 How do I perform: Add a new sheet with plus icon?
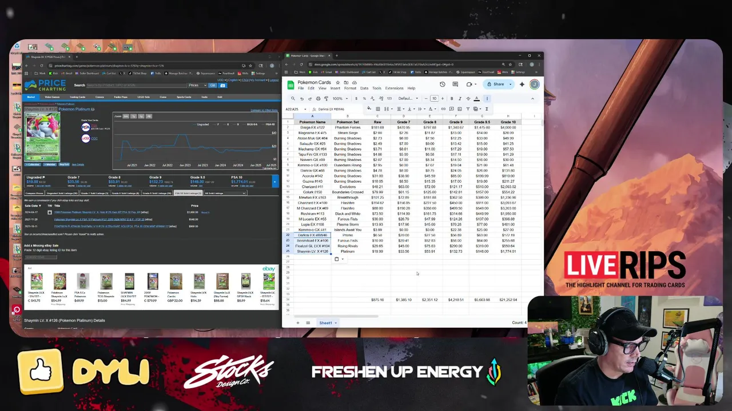[x=297, y=323]
